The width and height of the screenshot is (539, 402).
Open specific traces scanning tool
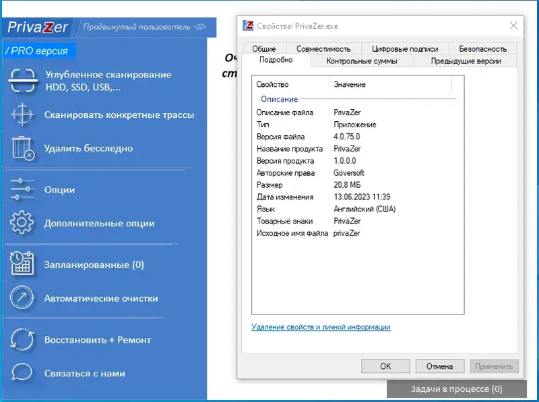coord(24,116)
